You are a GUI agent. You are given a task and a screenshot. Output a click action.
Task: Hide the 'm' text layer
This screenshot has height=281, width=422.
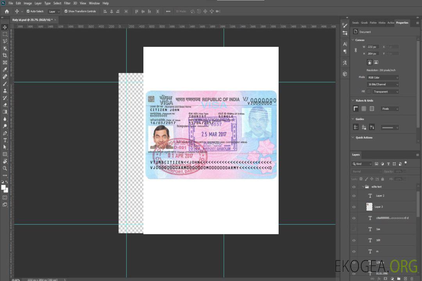[354, 252]
